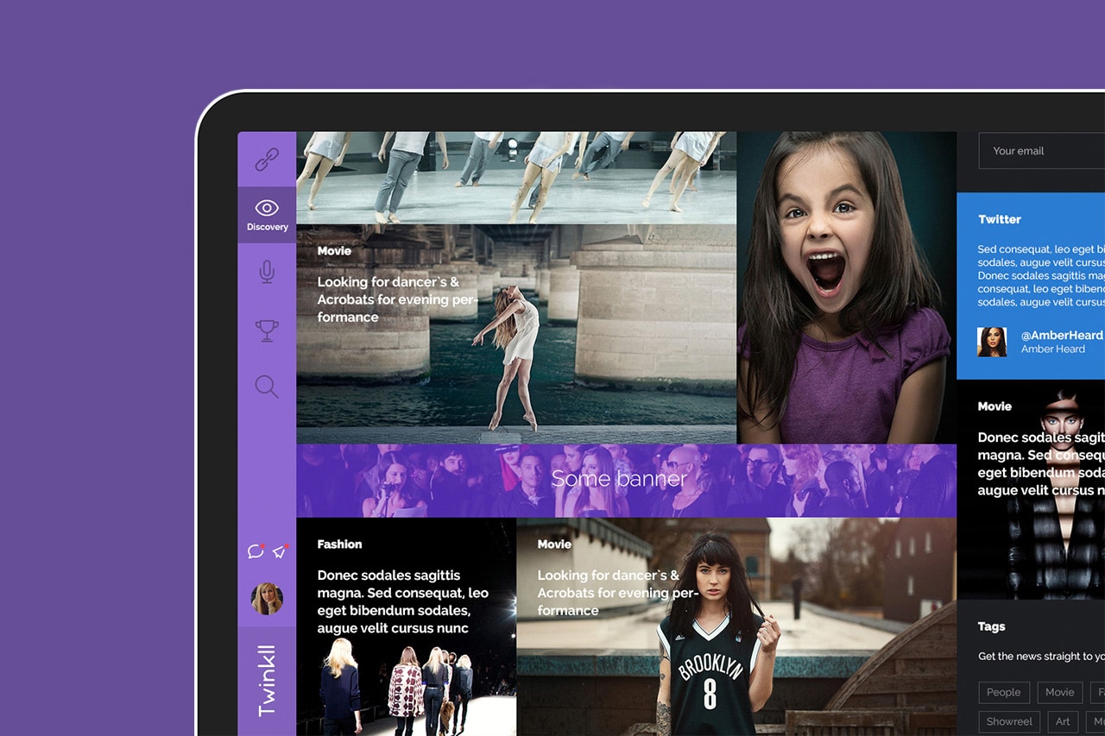The image size is (1105, 736).
Task: Open the Fashion article headline
Action: pyautogui.click(x=402, y=601)
